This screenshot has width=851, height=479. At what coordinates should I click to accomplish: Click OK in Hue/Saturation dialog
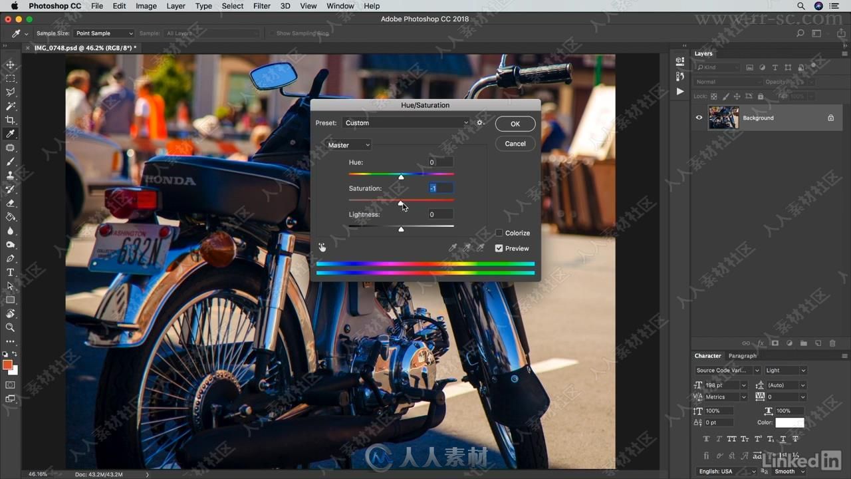pos(515,124)
